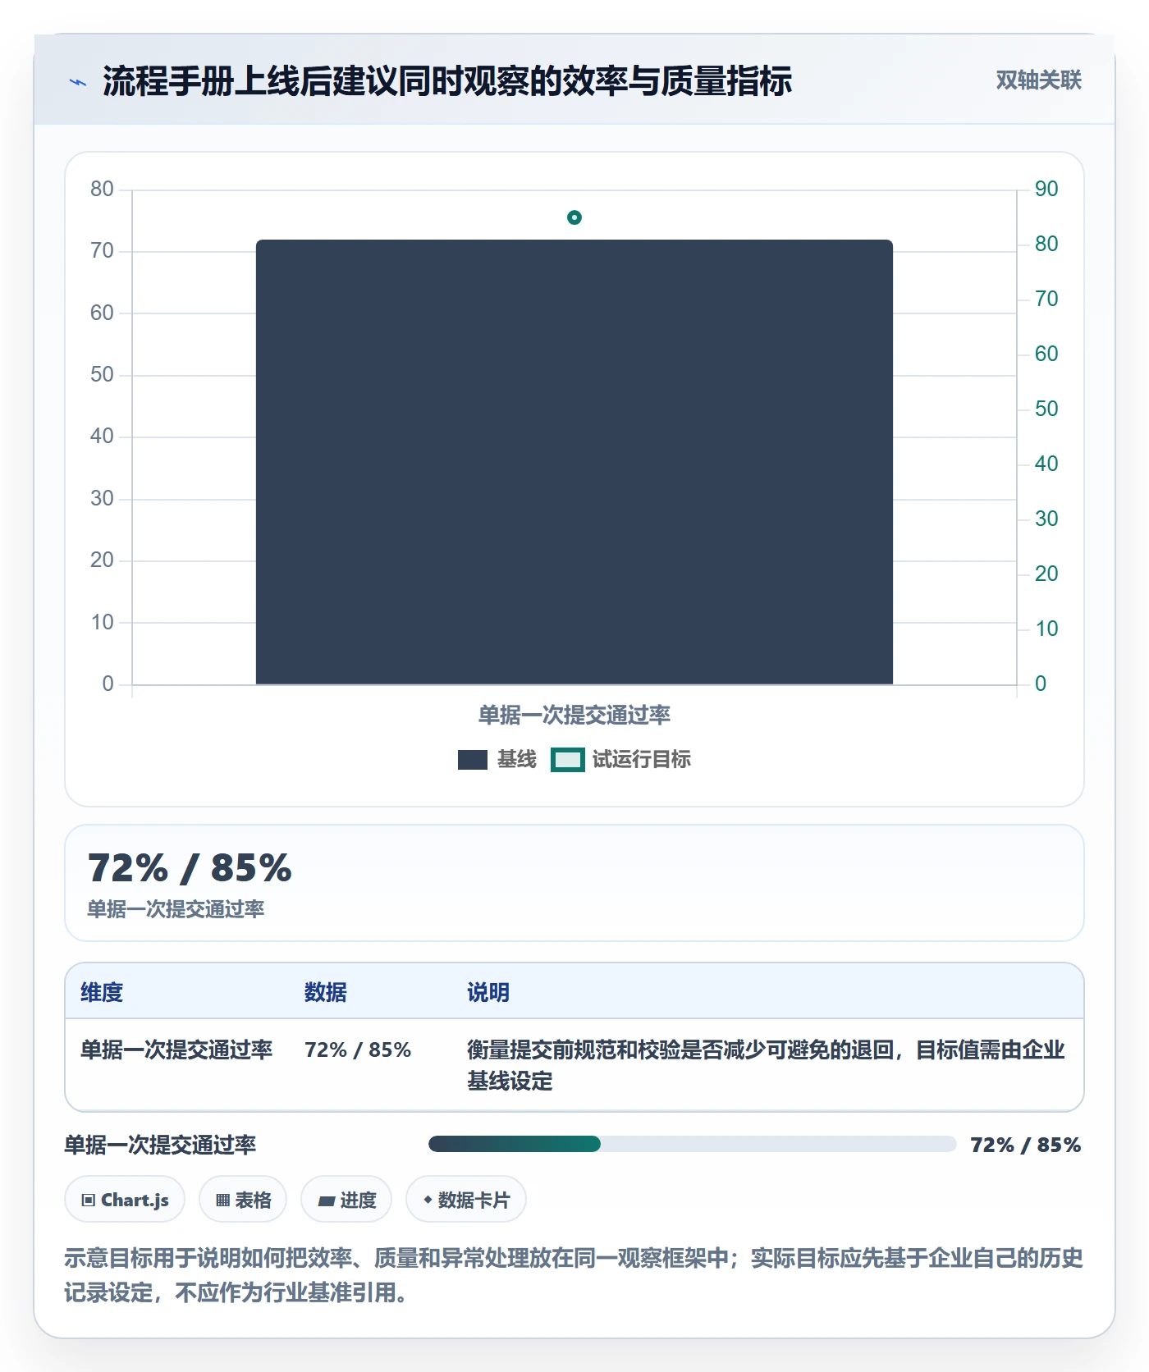Click the teal target data point on chart
Viewport: 1149px width, 1372px height.
pyautogui.click(x=574, y=217)
